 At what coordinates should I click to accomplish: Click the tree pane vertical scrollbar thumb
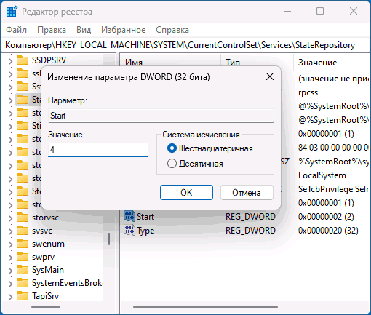click(109, 239)
